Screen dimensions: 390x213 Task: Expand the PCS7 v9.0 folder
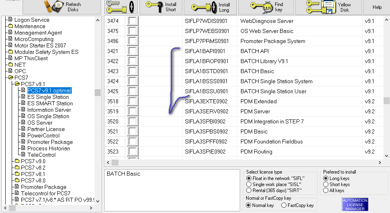point(33,161)
